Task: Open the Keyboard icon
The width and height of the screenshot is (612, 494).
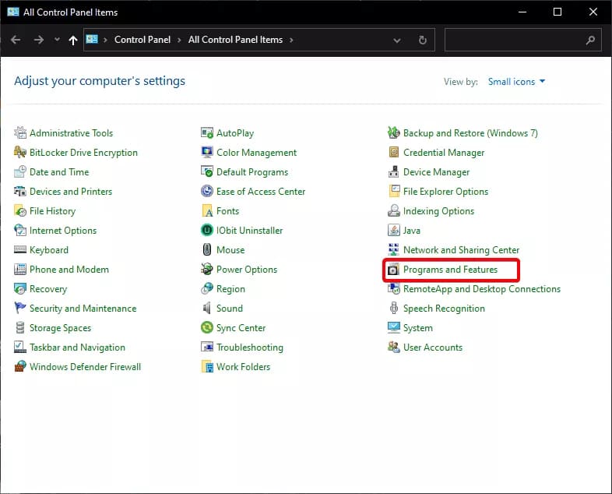Action: [x=20, y=250]
